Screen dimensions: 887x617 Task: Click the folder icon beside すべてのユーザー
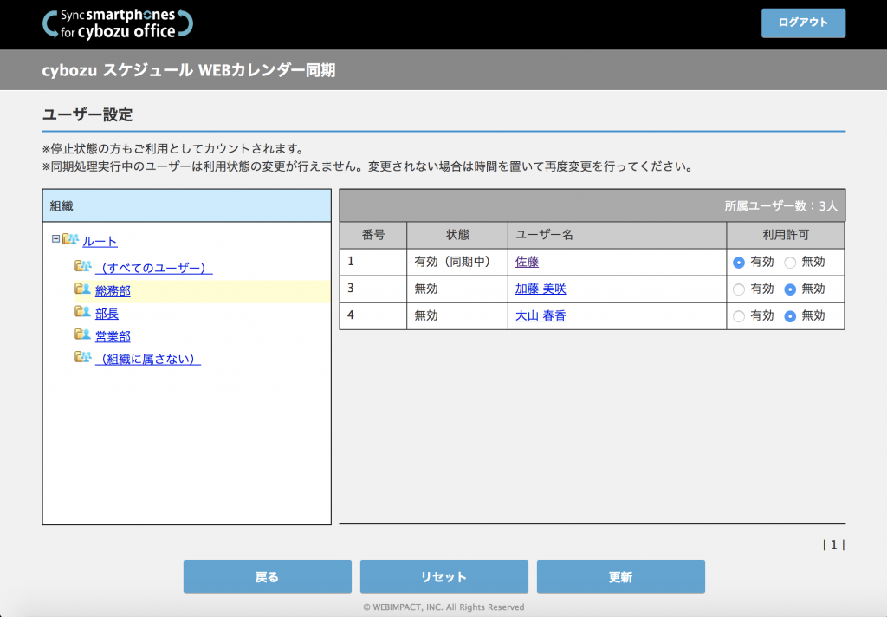point(83,267)
